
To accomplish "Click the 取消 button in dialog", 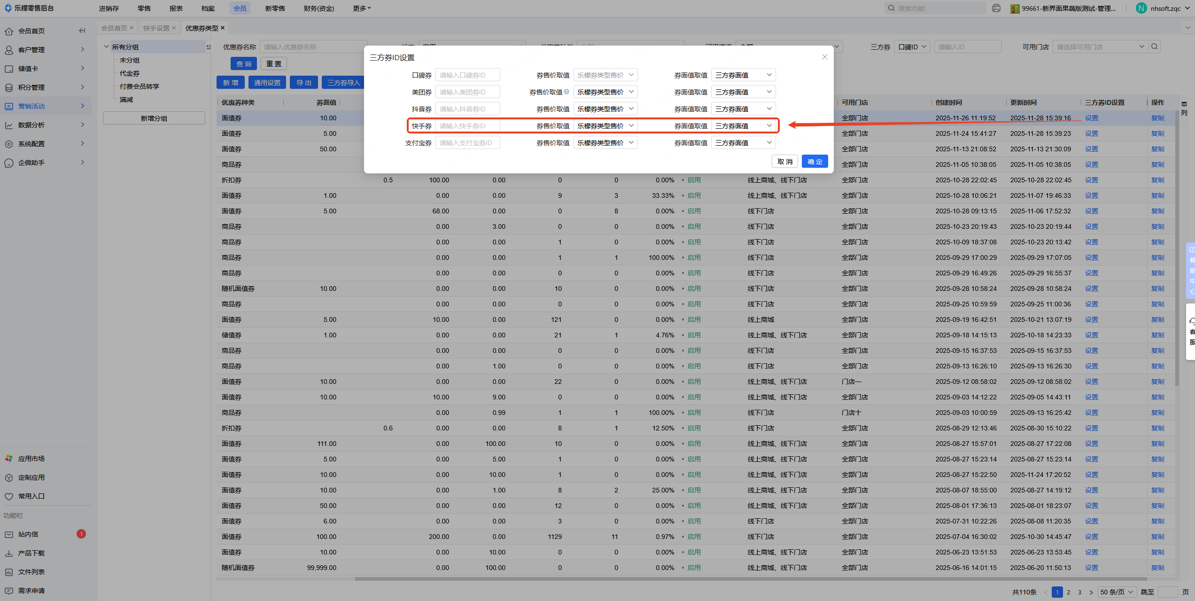I will 784,162.
